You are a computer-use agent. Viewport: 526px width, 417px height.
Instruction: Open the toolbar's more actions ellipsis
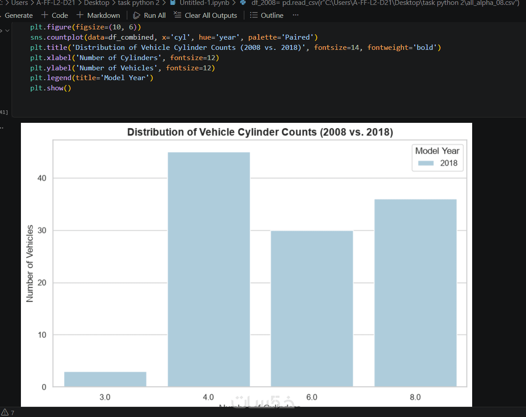pyautogui.click(x=295, y=15)
